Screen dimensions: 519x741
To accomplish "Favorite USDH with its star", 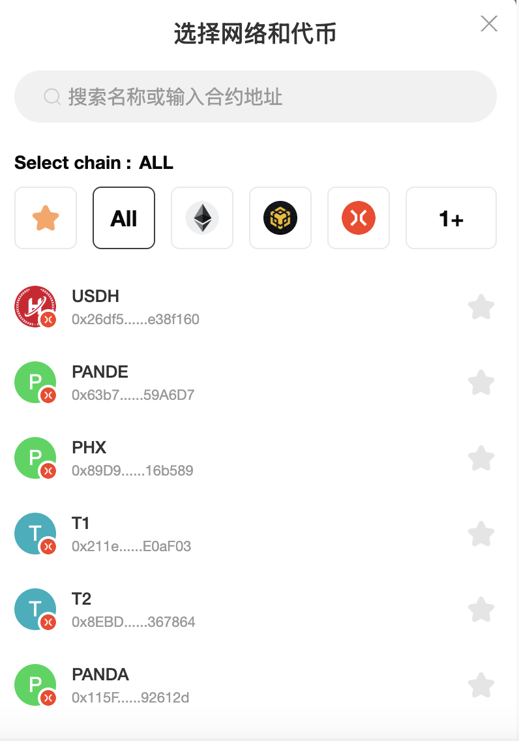I will coord(481,307).
